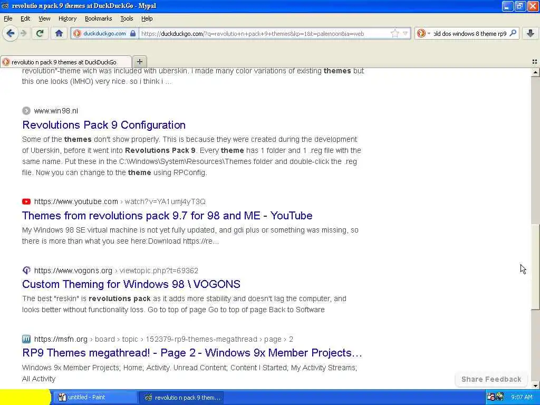540x405 pixels.
Task: Click the www.win98.nl site address
Action: (56, 111)
